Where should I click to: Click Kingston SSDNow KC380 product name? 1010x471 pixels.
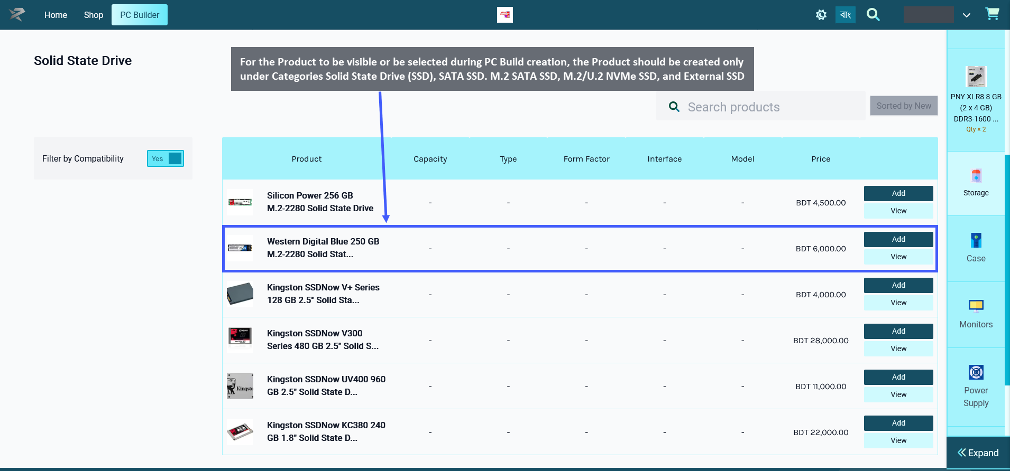point(326,431)
